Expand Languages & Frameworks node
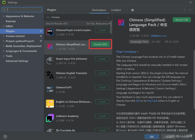This screenshot has height=140, width=195. [3, 51]
